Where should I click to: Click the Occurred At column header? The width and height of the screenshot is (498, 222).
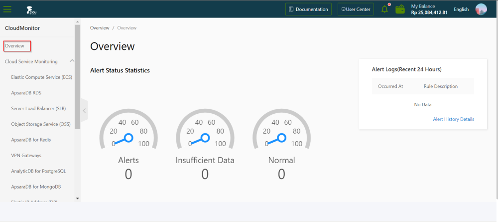[x=390, y=86]
